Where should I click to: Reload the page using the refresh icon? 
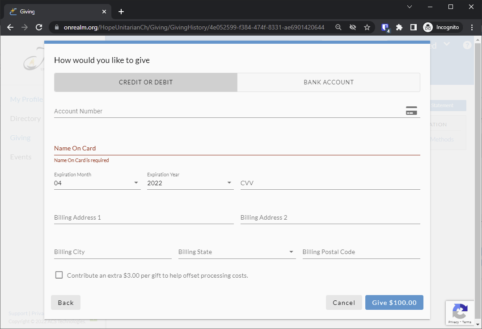39,27
